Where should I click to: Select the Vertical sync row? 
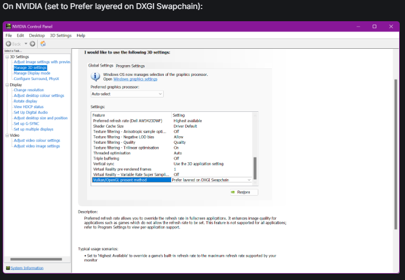[x=172, y=164]
